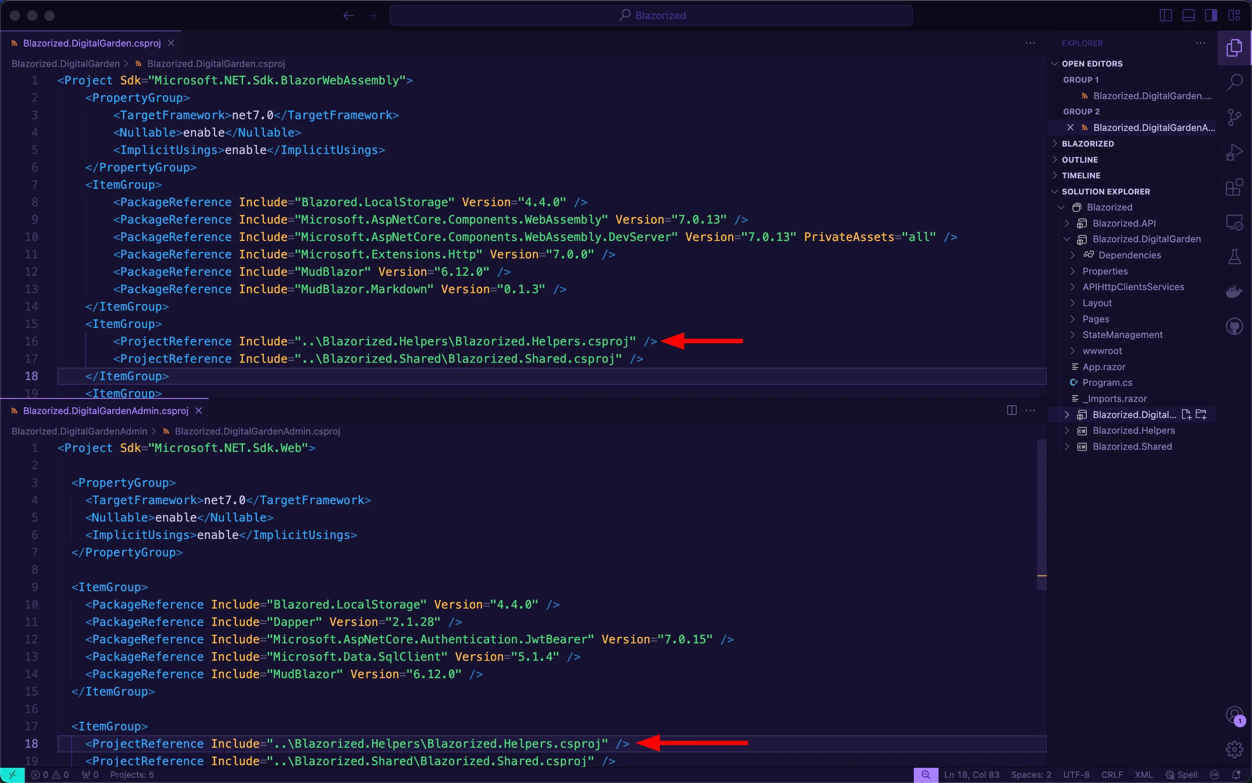Viewport: 1252px width, 783px height.
Task: Close Group 2 editor Blazorized.DigitalGardenA...
Action: (1070, 127)
